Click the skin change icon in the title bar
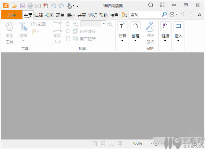205x149 pixels. click(151, 5)
